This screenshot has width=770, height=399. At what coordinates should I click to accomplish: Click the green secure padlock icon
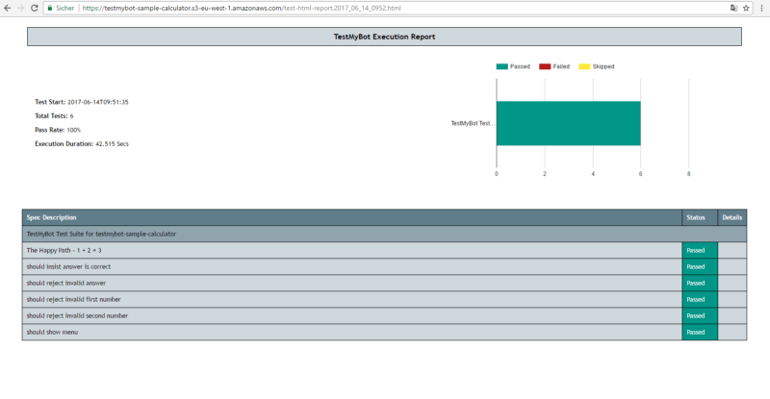tap(50, 8)
